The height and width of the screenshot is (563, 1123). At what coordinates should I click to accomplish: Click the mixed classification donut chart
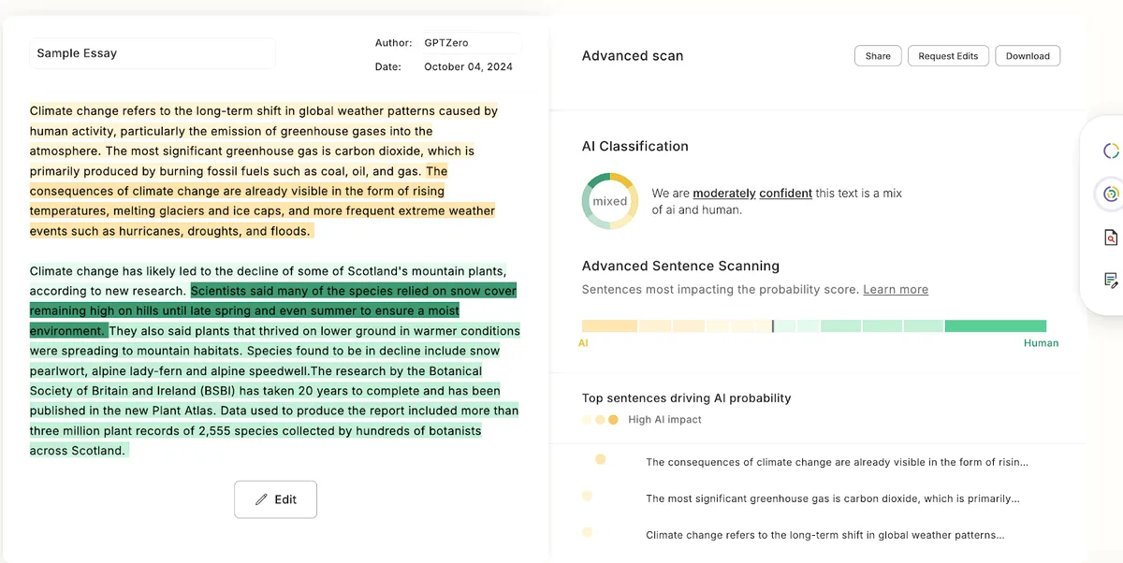pyautogui.click(x=610, y=201)
